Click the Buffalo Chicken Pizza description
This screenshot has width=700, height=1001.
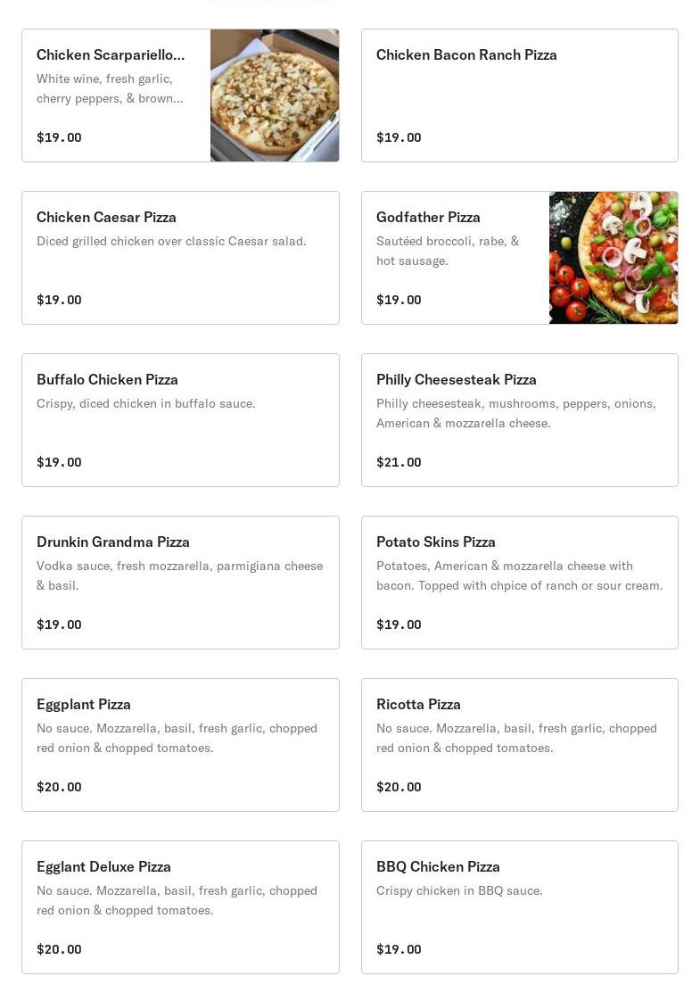click(145, 403)
